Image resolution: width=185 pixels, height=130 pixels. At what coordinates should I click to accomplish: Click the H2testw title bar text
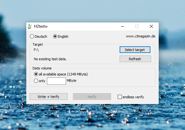pos(41,26)
